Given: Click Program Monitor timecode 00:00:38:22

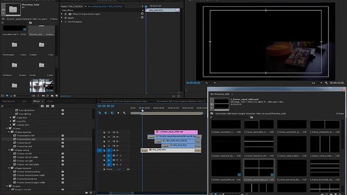Looking at the screenshot, I should [x=193, y=83].
